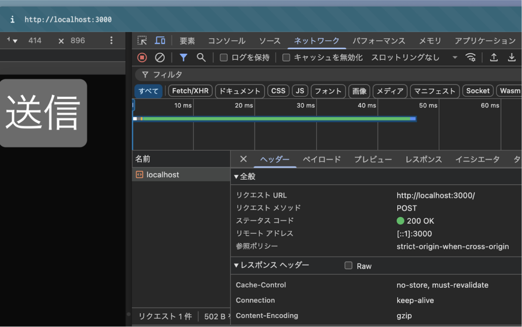Filter requests by Socket
The image size is (522, 327).
pos(478,91)
